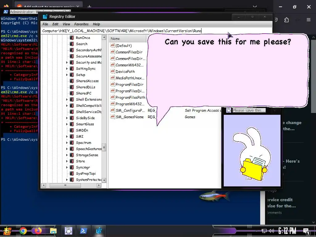Expand the ShellCompatibili key
316x237 pixels.
pos(67,106)
